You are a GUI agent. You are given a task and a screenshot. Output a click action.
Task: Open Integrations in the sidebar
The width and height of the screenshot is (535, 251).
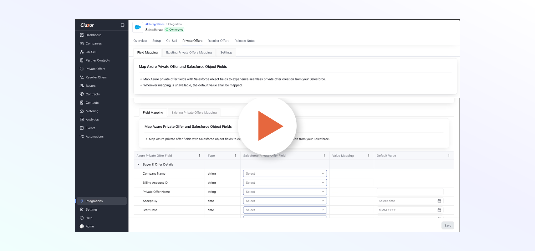tap(102, 201)
